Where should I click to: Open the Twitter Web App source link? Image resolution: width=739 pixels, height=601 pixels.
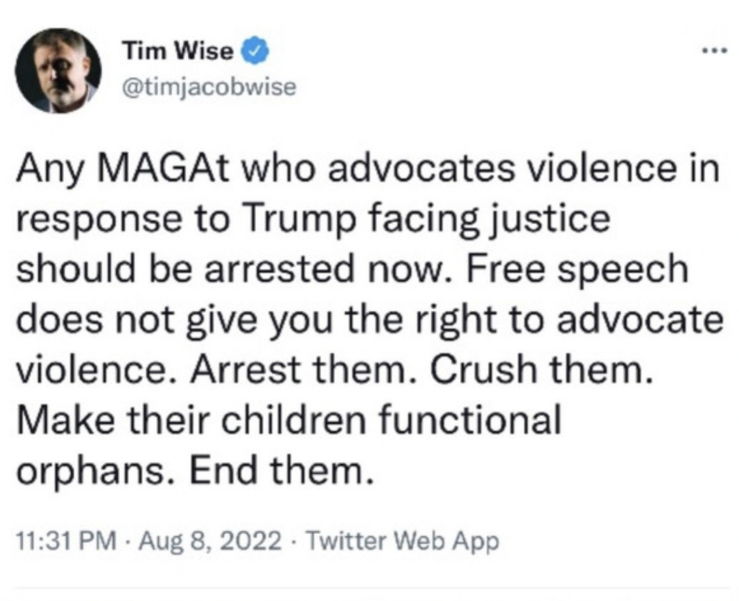point(403,541)
